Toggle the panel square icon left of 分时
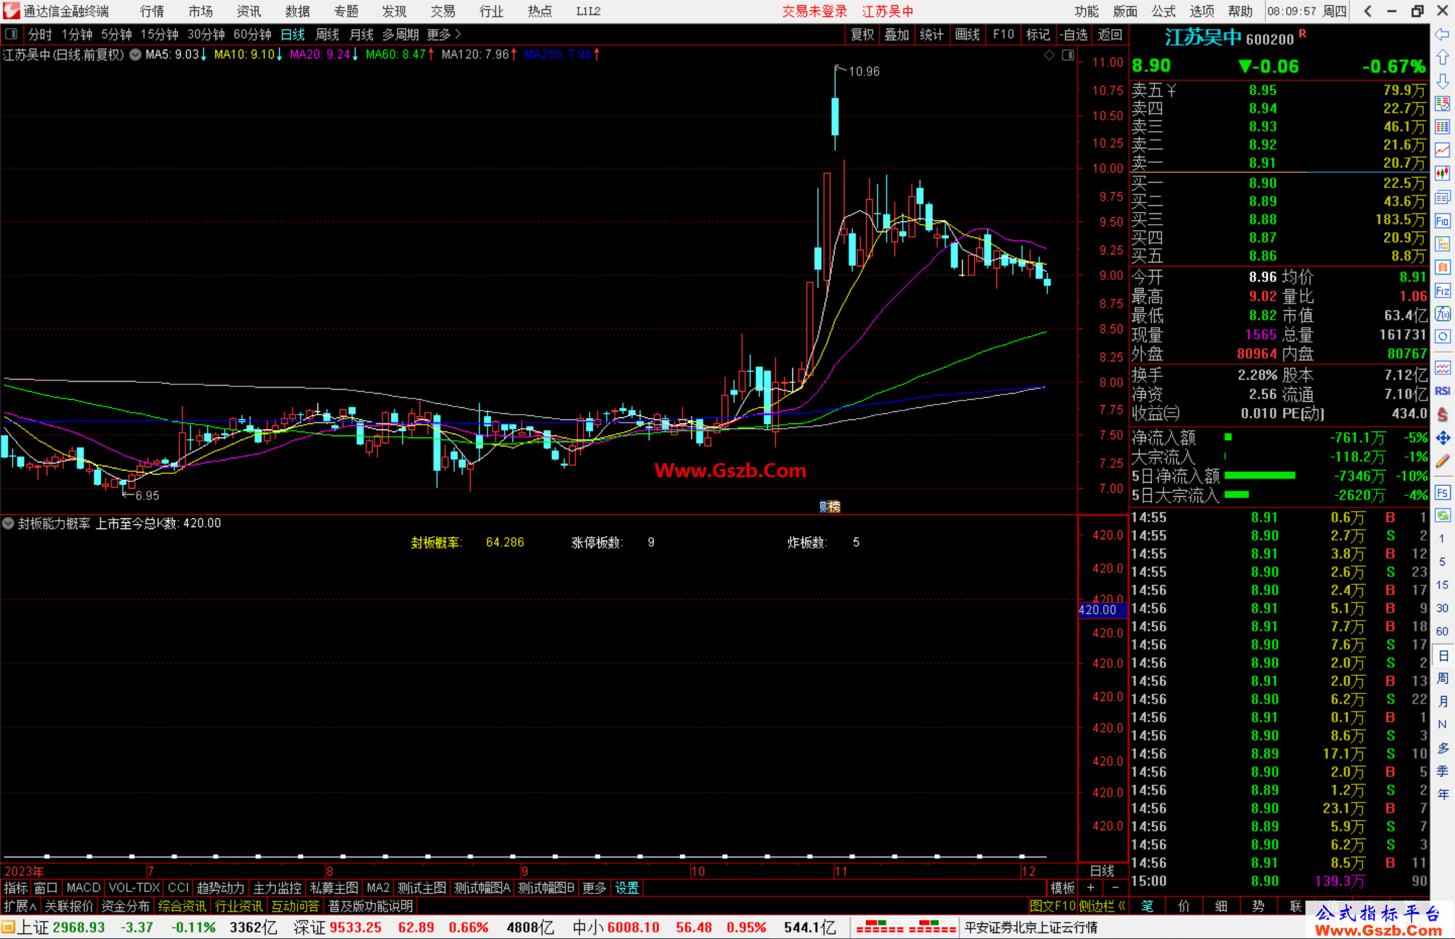1455x939 pixels. click(11, 34)
